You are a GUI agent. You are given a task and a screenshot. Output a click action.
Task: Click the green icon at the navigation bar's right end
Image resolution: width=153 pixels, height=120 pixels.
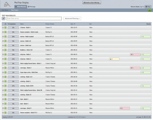point(150,10)
